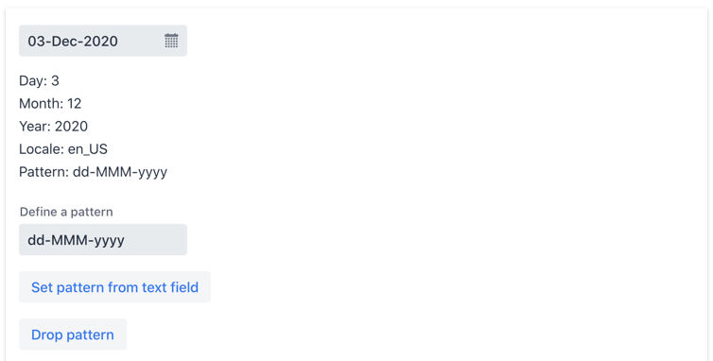Place cursor on 03 in date field
713x361 pixels.
point(37,41)
